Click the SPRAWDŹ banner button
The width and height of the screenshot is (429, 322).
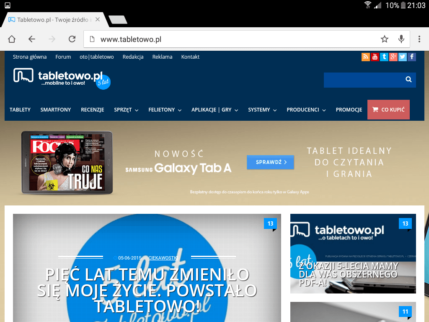tap(270, 162)
